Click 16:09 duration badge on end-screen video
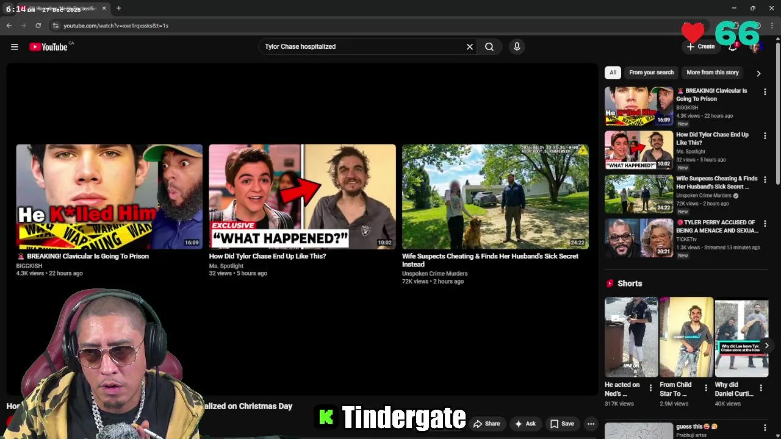The height and width of the screenshot is (439, 781). click(x=192, y=243)
